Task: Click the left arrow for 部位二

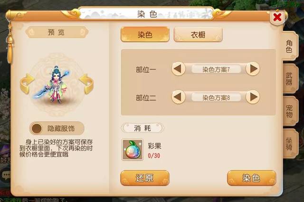Action: [179, 97]
